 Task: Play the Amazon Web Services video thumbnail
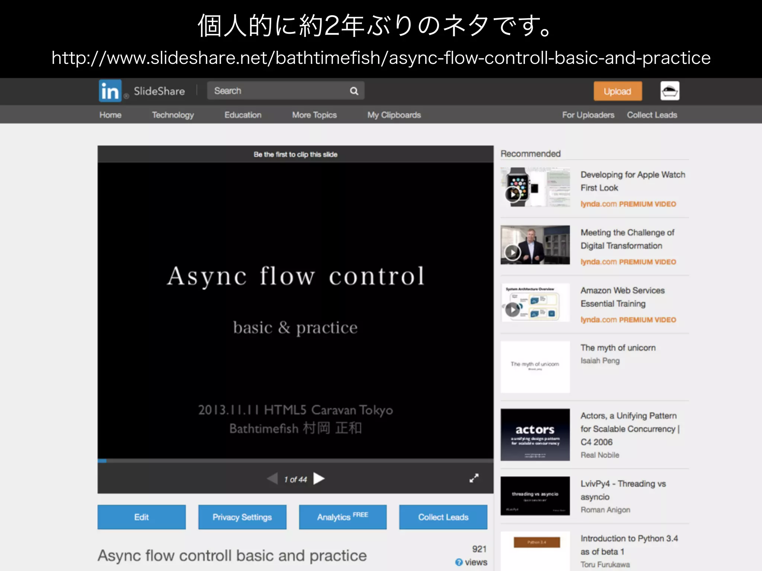[535, 303]
